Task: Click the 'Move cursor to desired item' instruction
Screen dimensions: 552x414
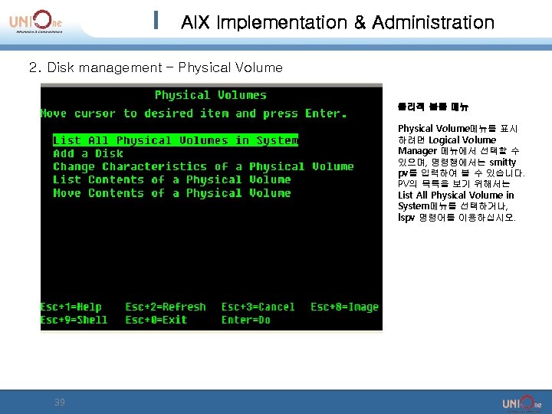Action: [194, 113]
